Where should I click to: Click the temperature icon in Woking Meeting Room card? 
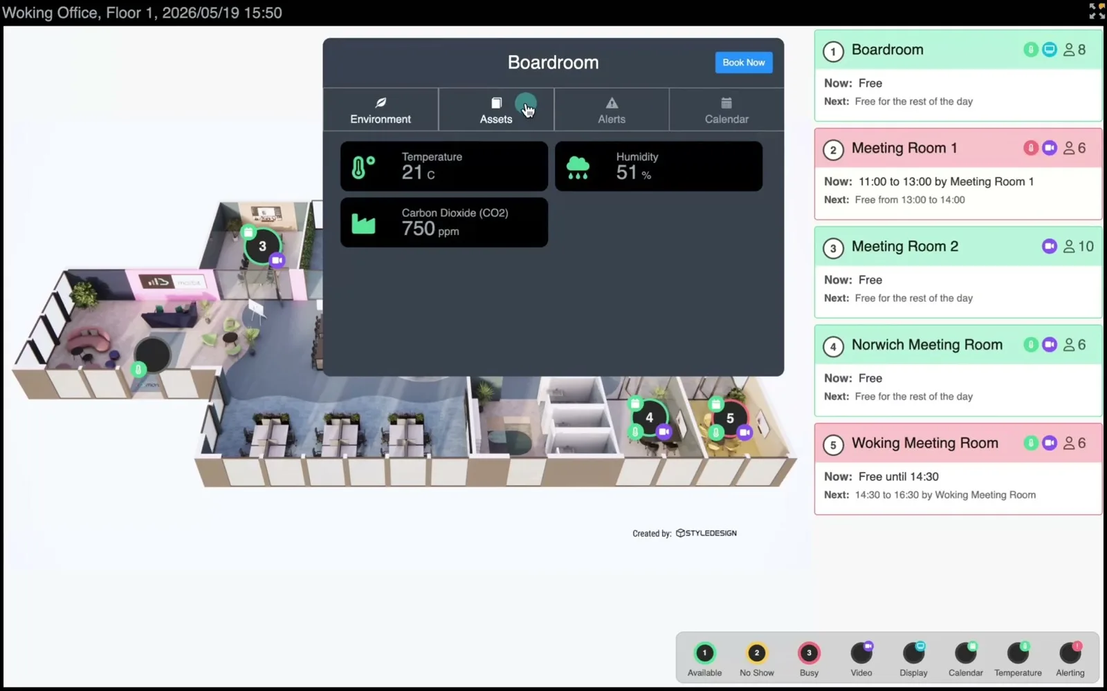pyautogui.click(x=1031, y=443)
